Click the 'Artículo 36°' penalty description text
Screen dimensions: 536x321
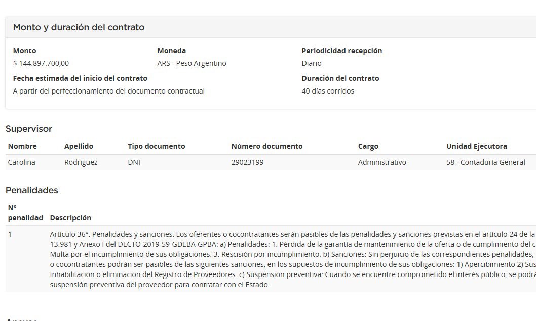pos(293,259)
